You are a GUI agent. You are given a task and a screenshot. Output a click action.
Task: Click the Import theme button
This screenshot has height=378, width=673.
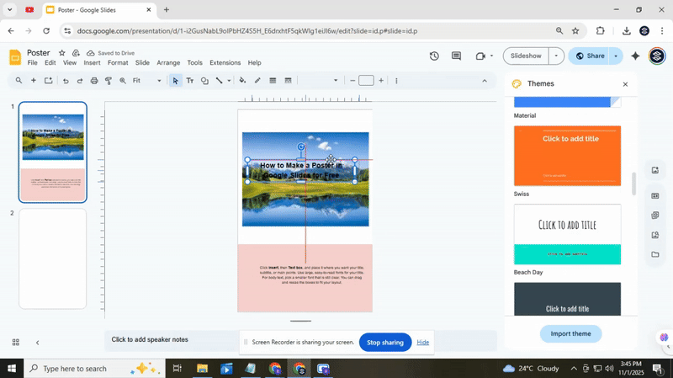coord(570,333)
